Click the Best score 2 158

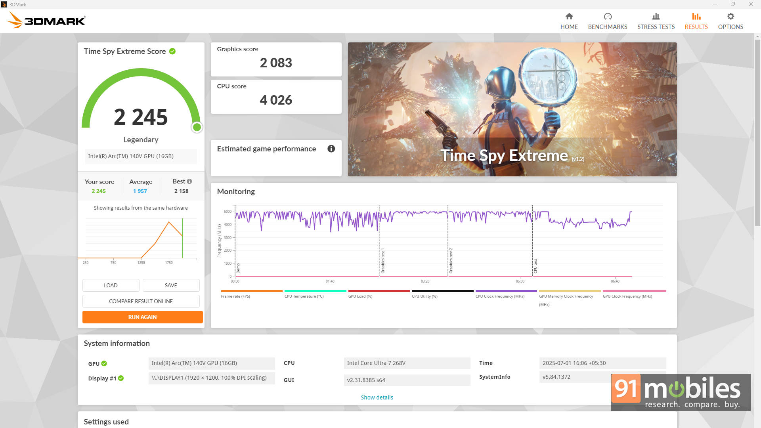(181, 191)
